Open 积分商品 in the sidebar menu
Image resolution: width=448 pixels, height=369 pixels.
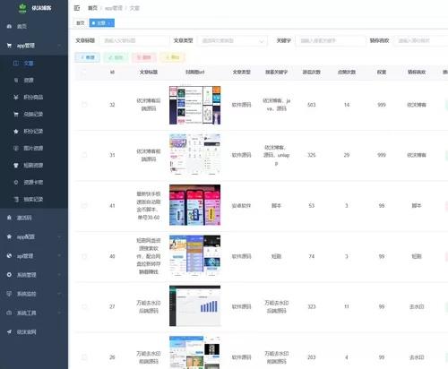(x=33, y=97)
